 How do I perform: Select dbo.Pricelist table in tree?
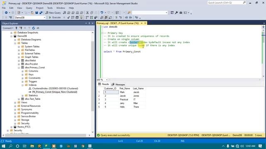pos(31,64)
